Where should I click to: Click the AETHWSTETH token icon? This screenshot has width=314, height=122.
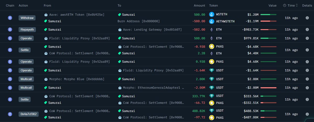(212, 21)
